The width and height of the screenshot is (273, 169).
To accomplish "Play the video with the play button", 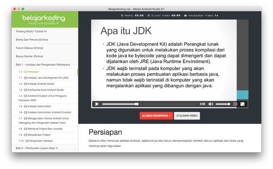I will (97, 104).
